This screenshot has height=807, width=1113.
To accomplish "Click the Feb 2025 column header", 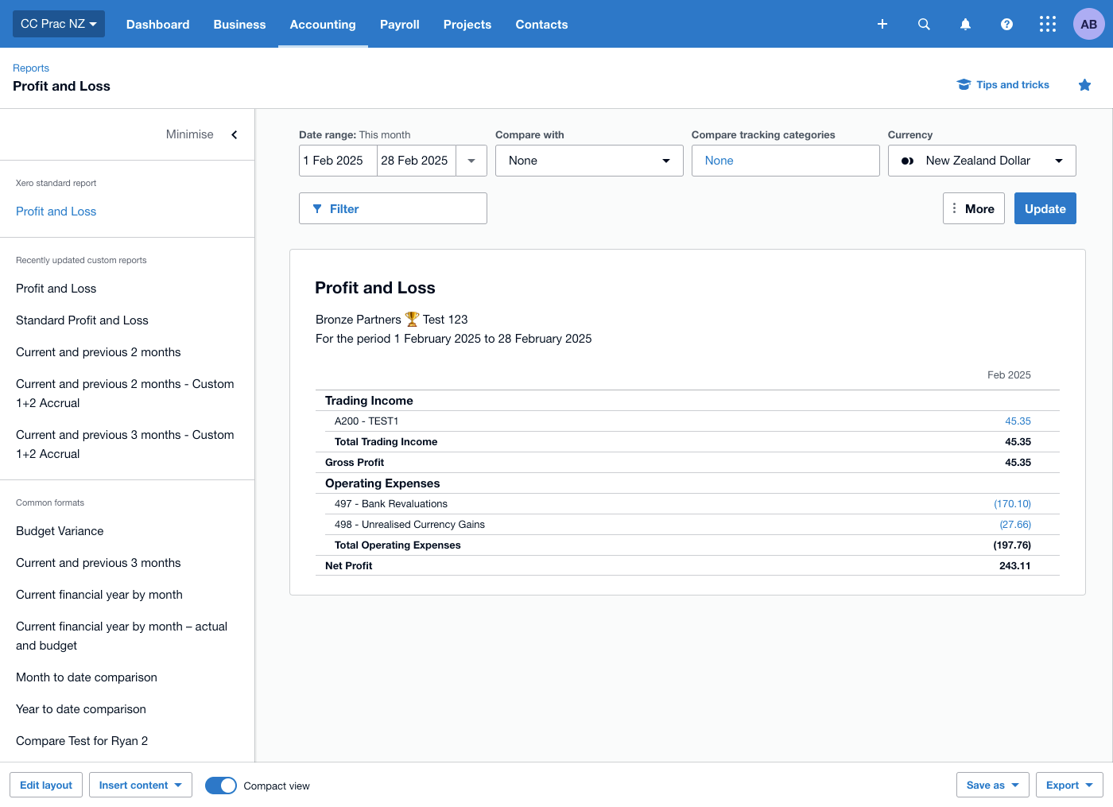I will point(1009,375).
